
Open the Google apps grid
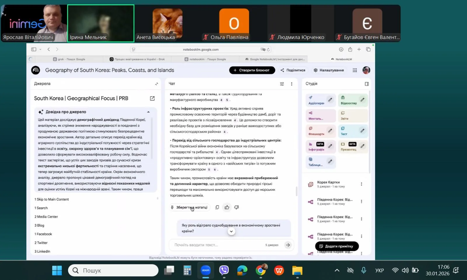[355, 70]
